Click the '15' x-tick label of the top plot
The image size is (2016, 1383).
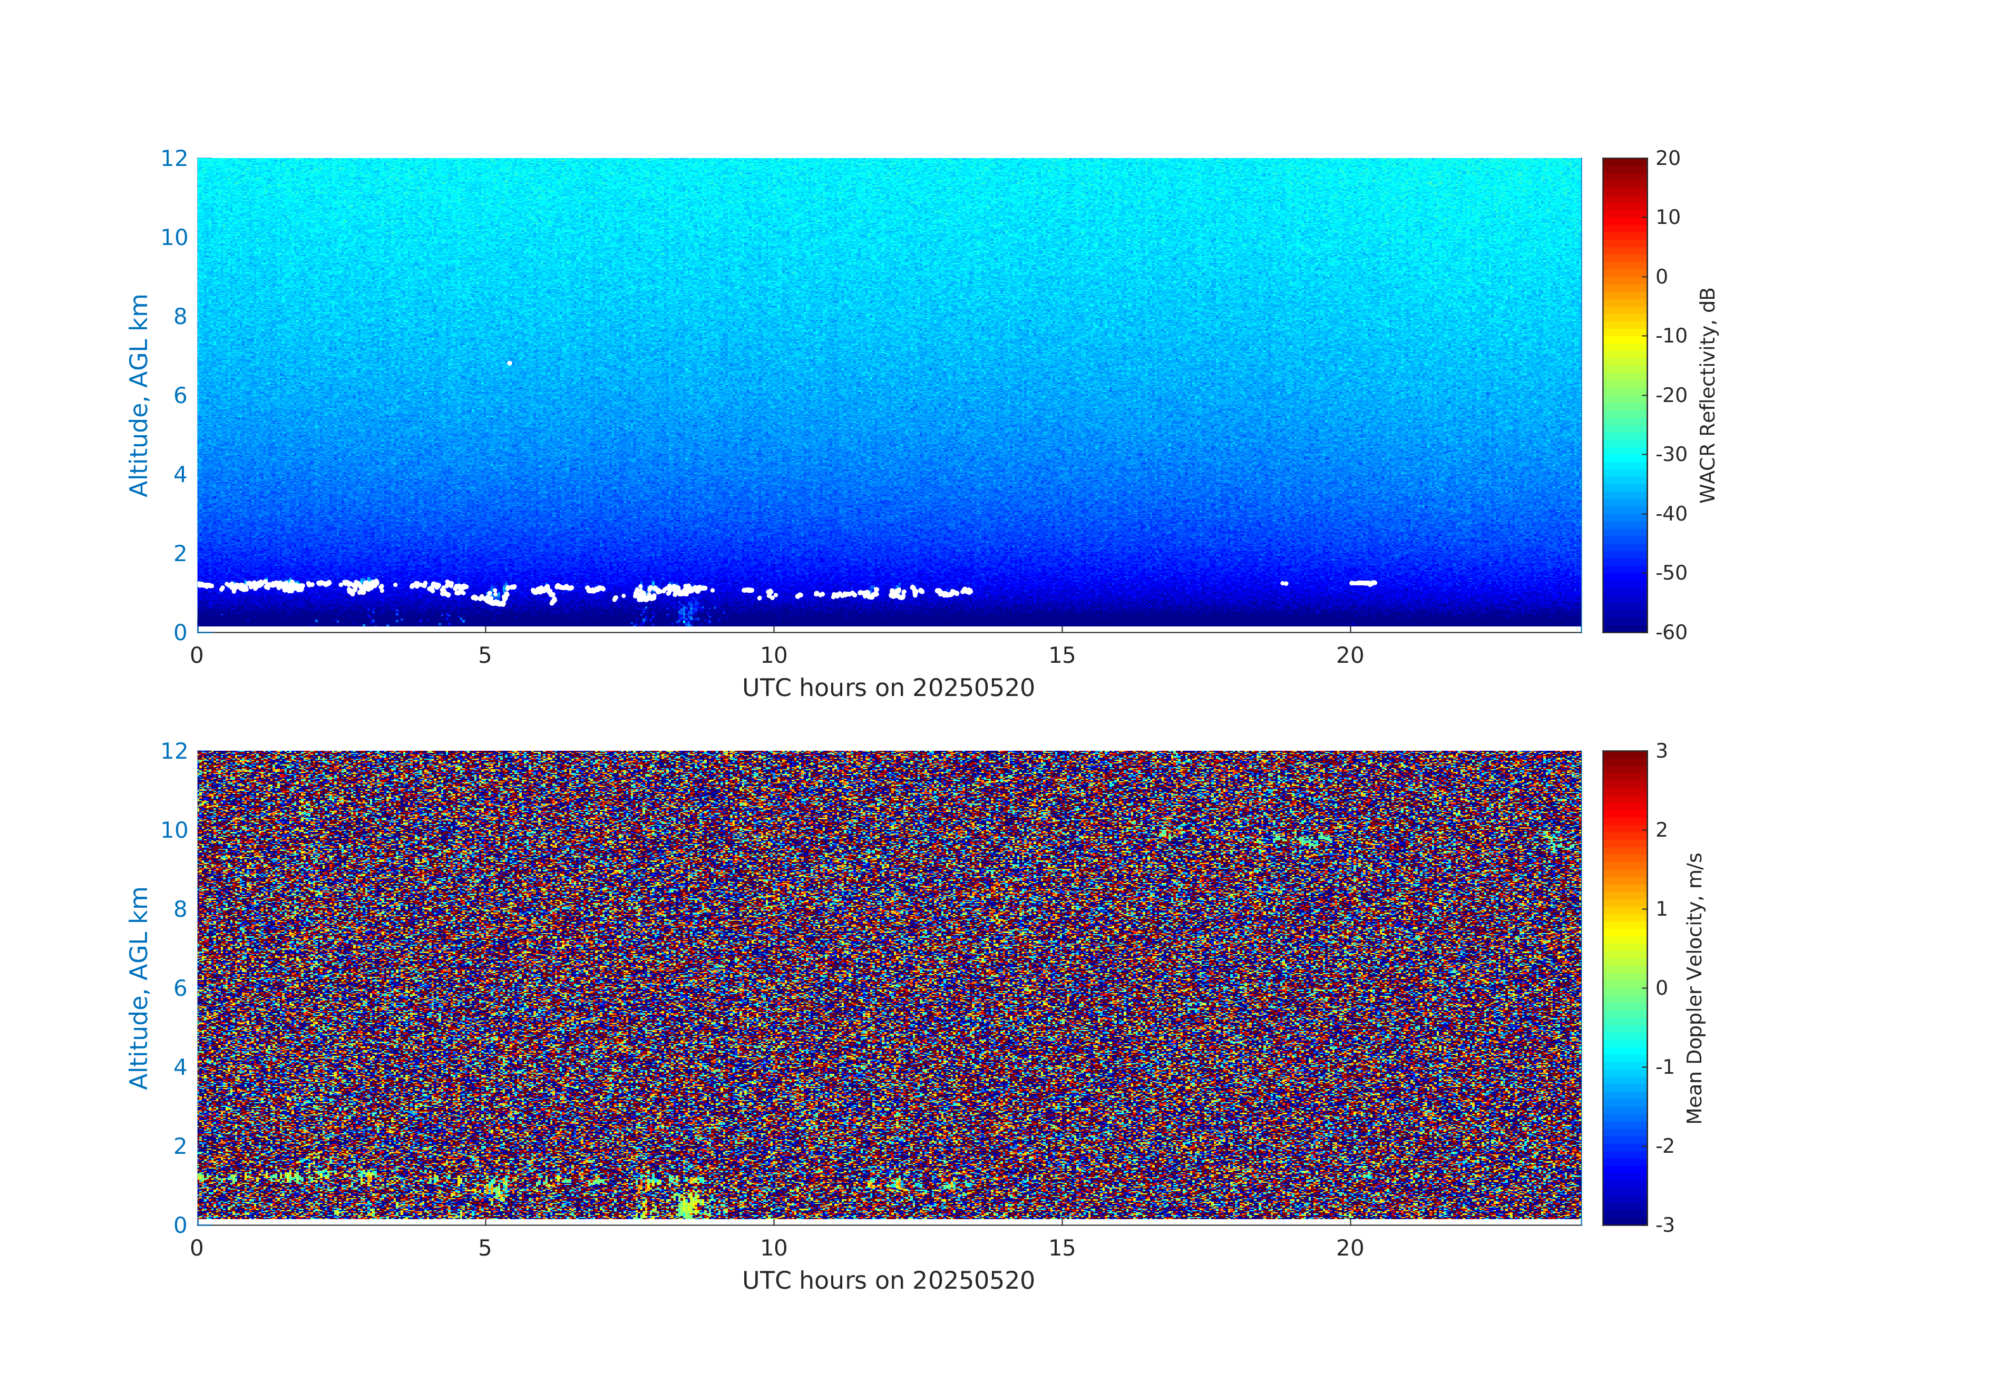point(1062,655)
